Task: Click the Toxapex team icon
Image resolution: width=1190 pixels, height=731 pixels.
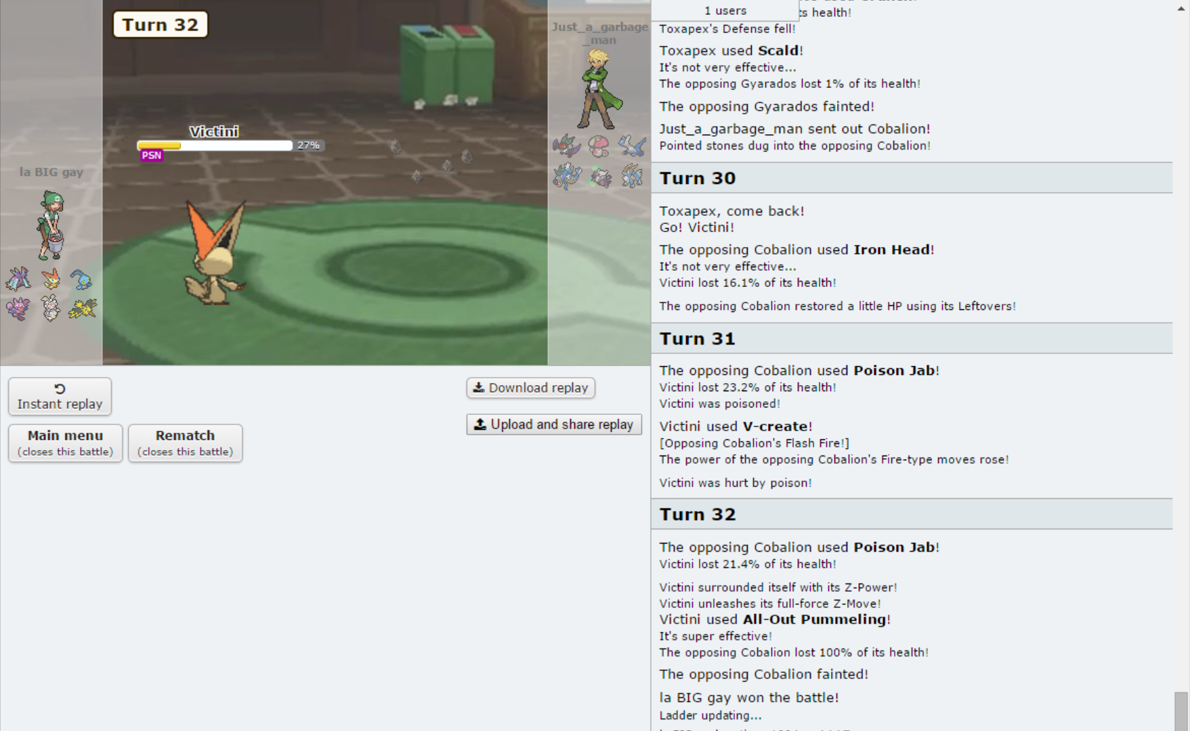Action: pyautogui.click(x=18, y=279)
